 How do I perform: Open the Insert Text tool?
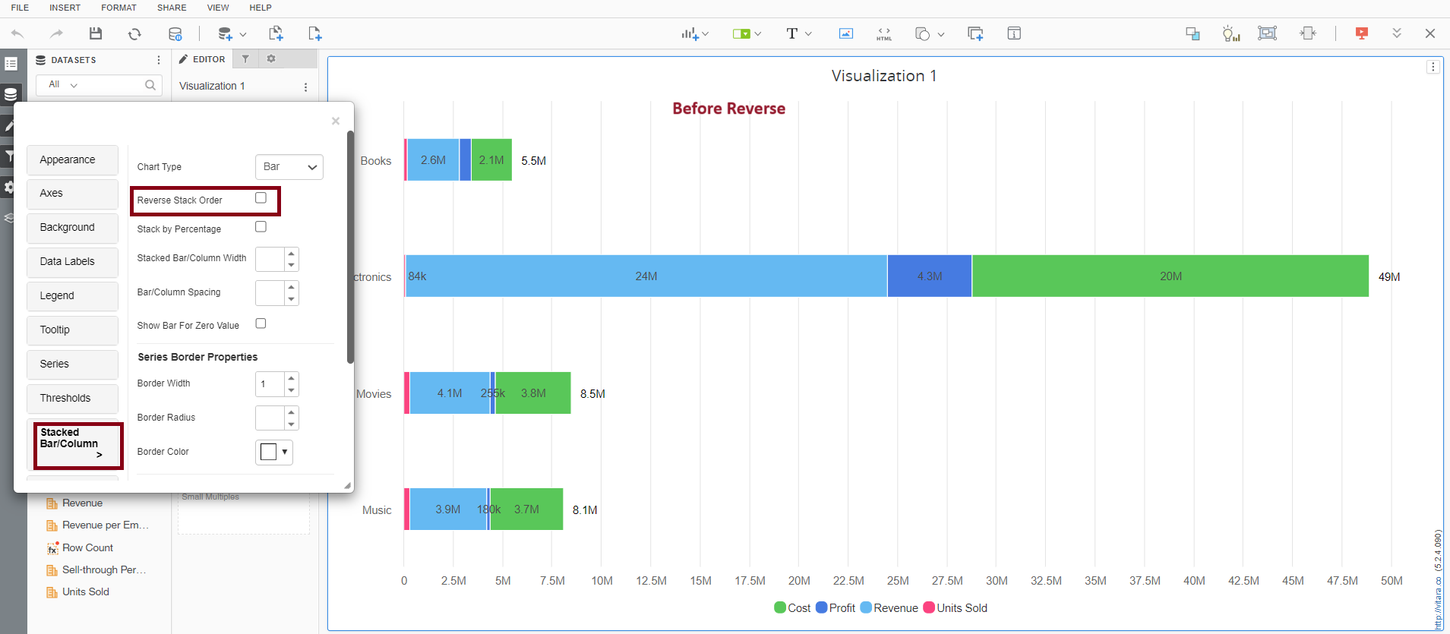tap(792, 33)
